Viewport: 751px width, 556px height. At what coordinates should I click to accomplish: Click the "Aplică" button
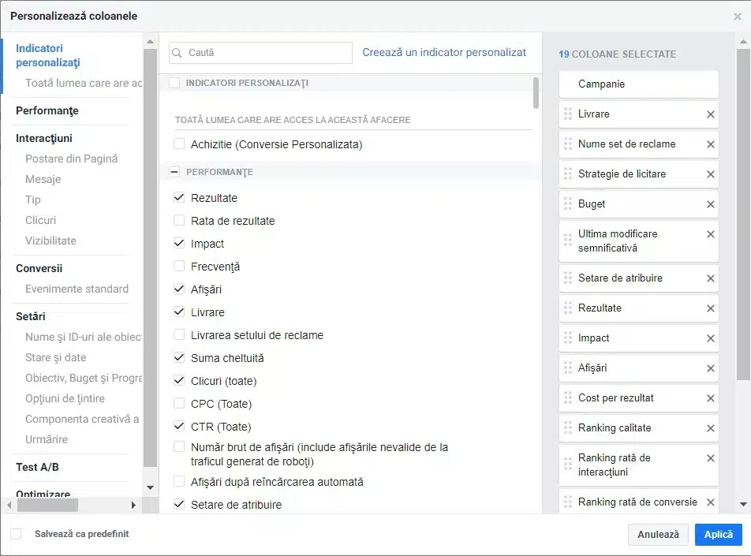coord(718,534)
